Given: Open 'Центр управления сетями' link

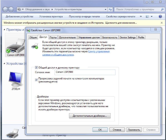Looking at the screenshot, I should (76, 53).
